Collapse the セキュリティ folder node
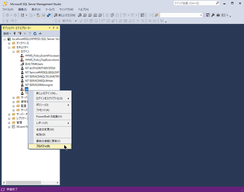Image resolution: width=244 pixels, height=192 pixels. (9, 48)
